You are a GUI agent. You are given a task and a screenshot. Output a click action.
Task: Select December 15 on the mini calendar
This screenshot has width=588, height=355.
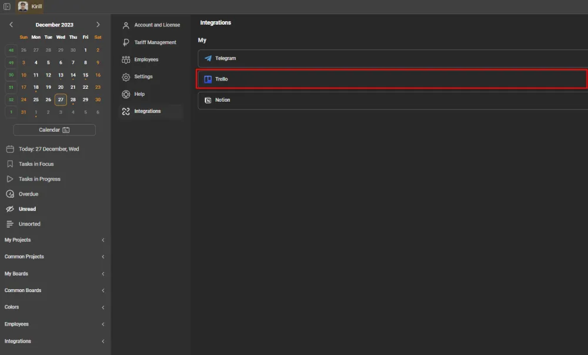(x=85, y=75)
